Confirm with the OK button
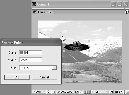The width and height of the screenshot is (129, 95). click(x=17, y=77)
